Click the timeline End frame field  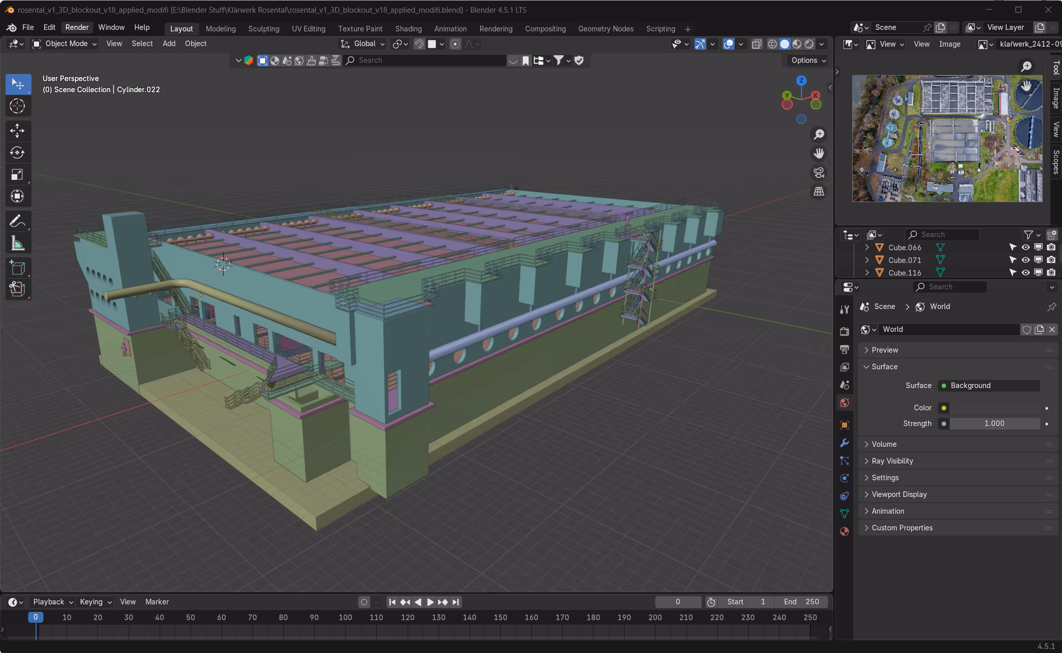pyautogui.click(x=801, y=602)
